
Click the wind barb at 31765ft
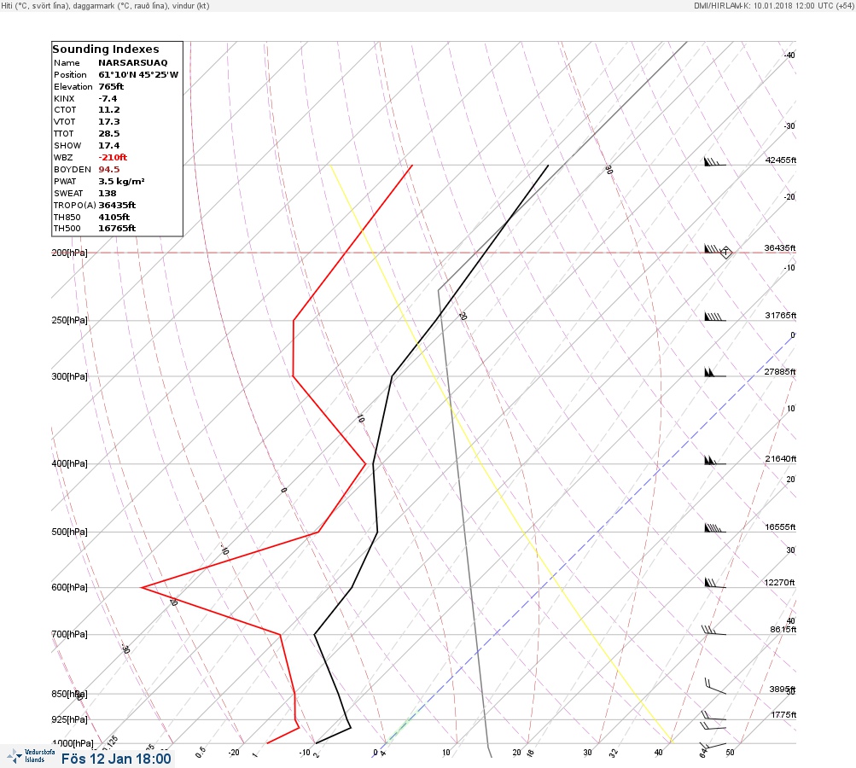(714, 317)
